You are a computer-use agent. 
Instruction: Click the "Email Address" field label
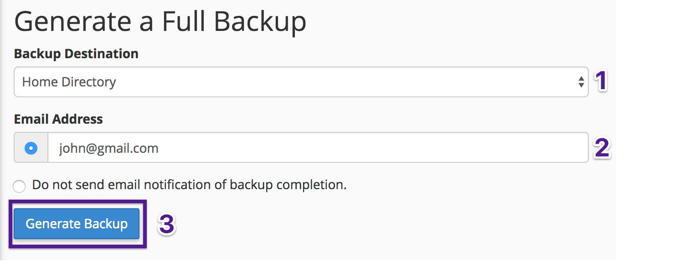click(x=58, y=119)
